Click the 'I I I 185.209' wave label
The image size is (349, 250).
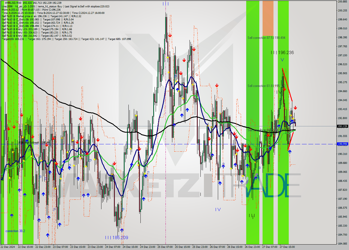tap(116, 237)
